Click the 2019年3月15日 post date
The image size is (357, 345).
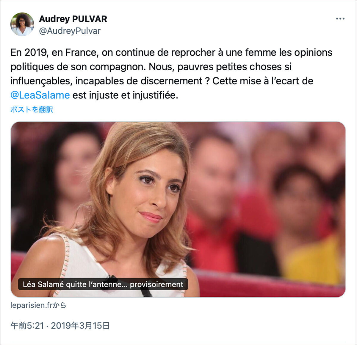[80, 326]
